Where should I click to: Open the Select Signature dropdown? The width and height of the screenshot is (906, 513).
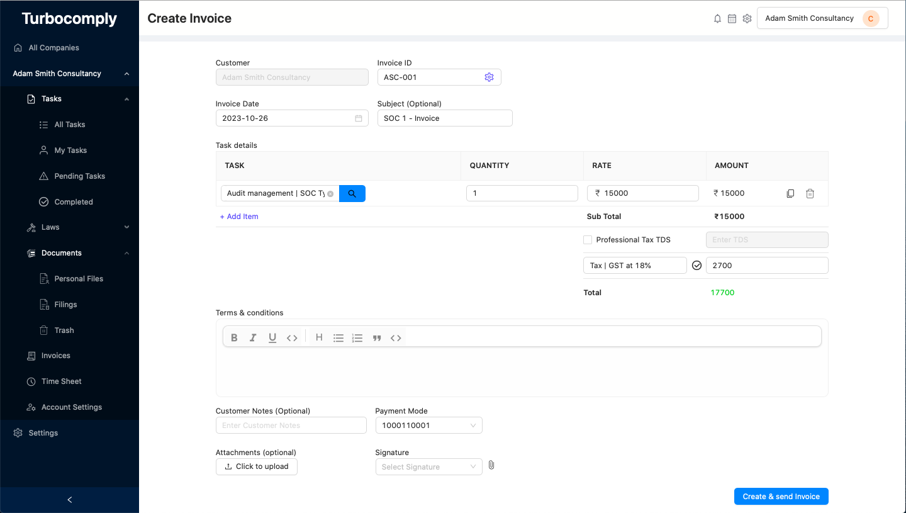coord(428,466)
